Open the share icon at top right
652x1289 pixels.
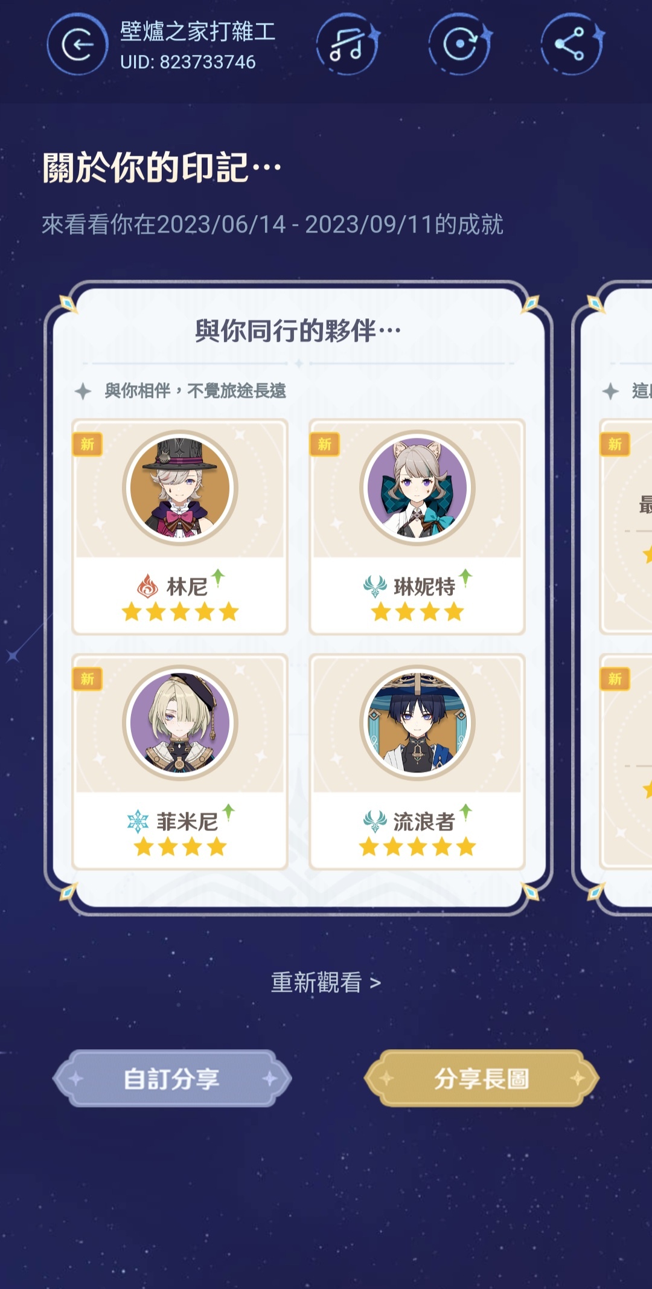(572, 44)
